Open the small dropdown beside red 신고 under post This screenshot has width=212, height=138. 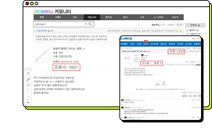(x=200, y=92)
